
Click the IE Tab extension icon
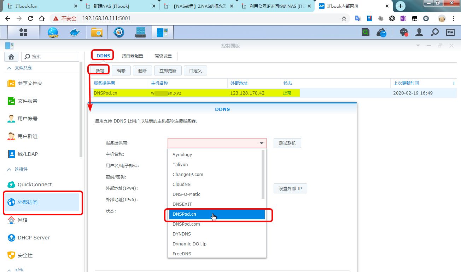pyautogui.click(x=426, y=18)
